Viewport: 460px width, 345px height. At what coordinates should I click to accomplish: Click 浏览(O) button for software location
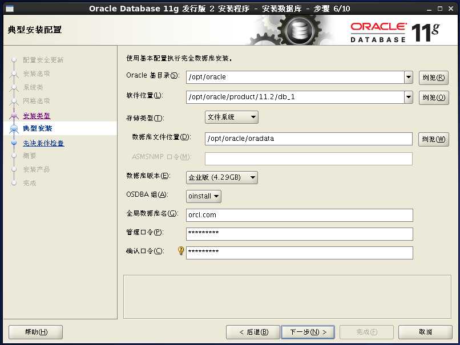(434, 98)
